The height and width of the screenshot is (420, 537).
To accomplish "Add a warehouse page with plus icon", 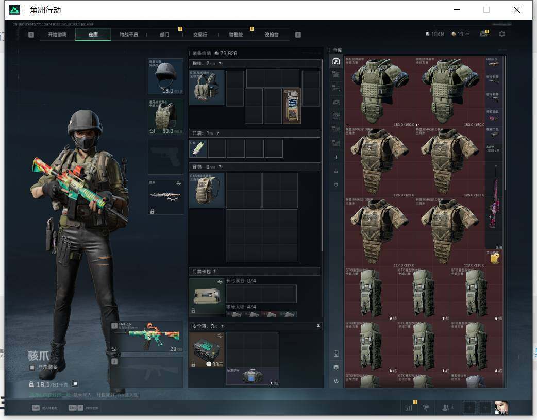I will coord(337,157).
